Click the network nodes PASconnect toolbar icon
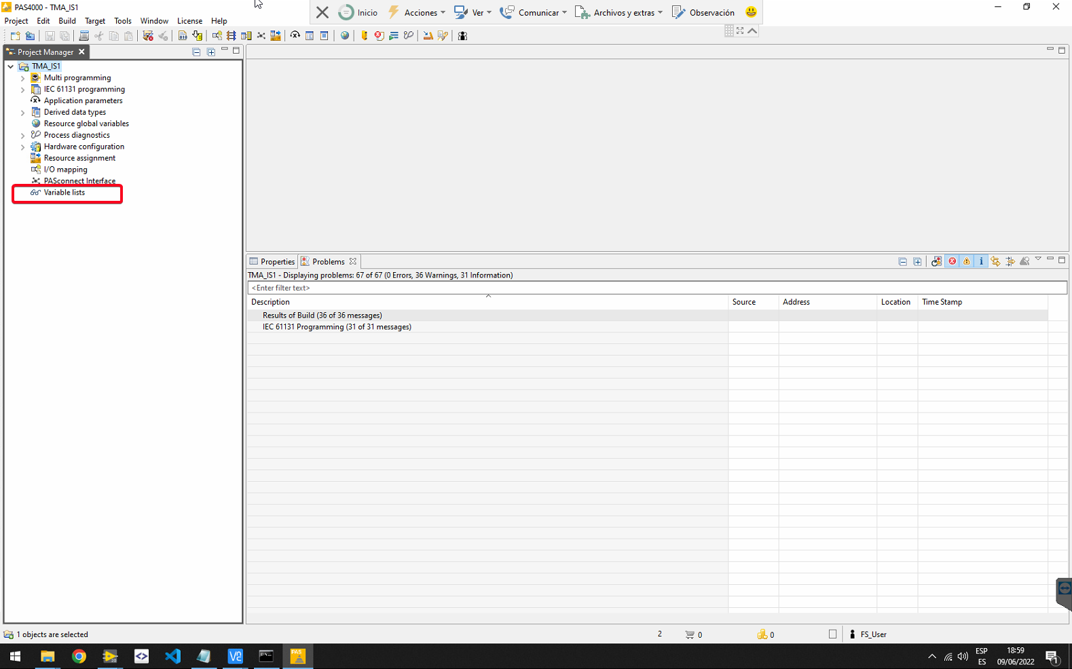The height and width of the screenshot is (669, 1072). (x=261, y=36)
